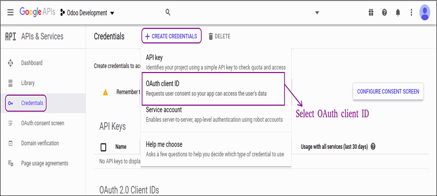This screenshot has width=437, height=196.
Task: Click the Library sidebar icon
Action: (10, 83)
